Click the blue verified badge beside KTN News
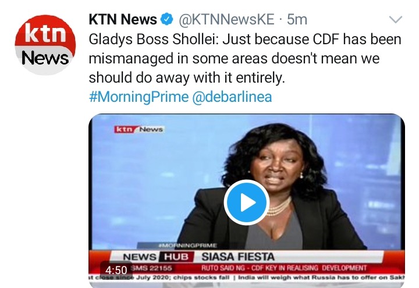This screenshot has width=419, height=288. pyautogui.click(x=166, y=19)
